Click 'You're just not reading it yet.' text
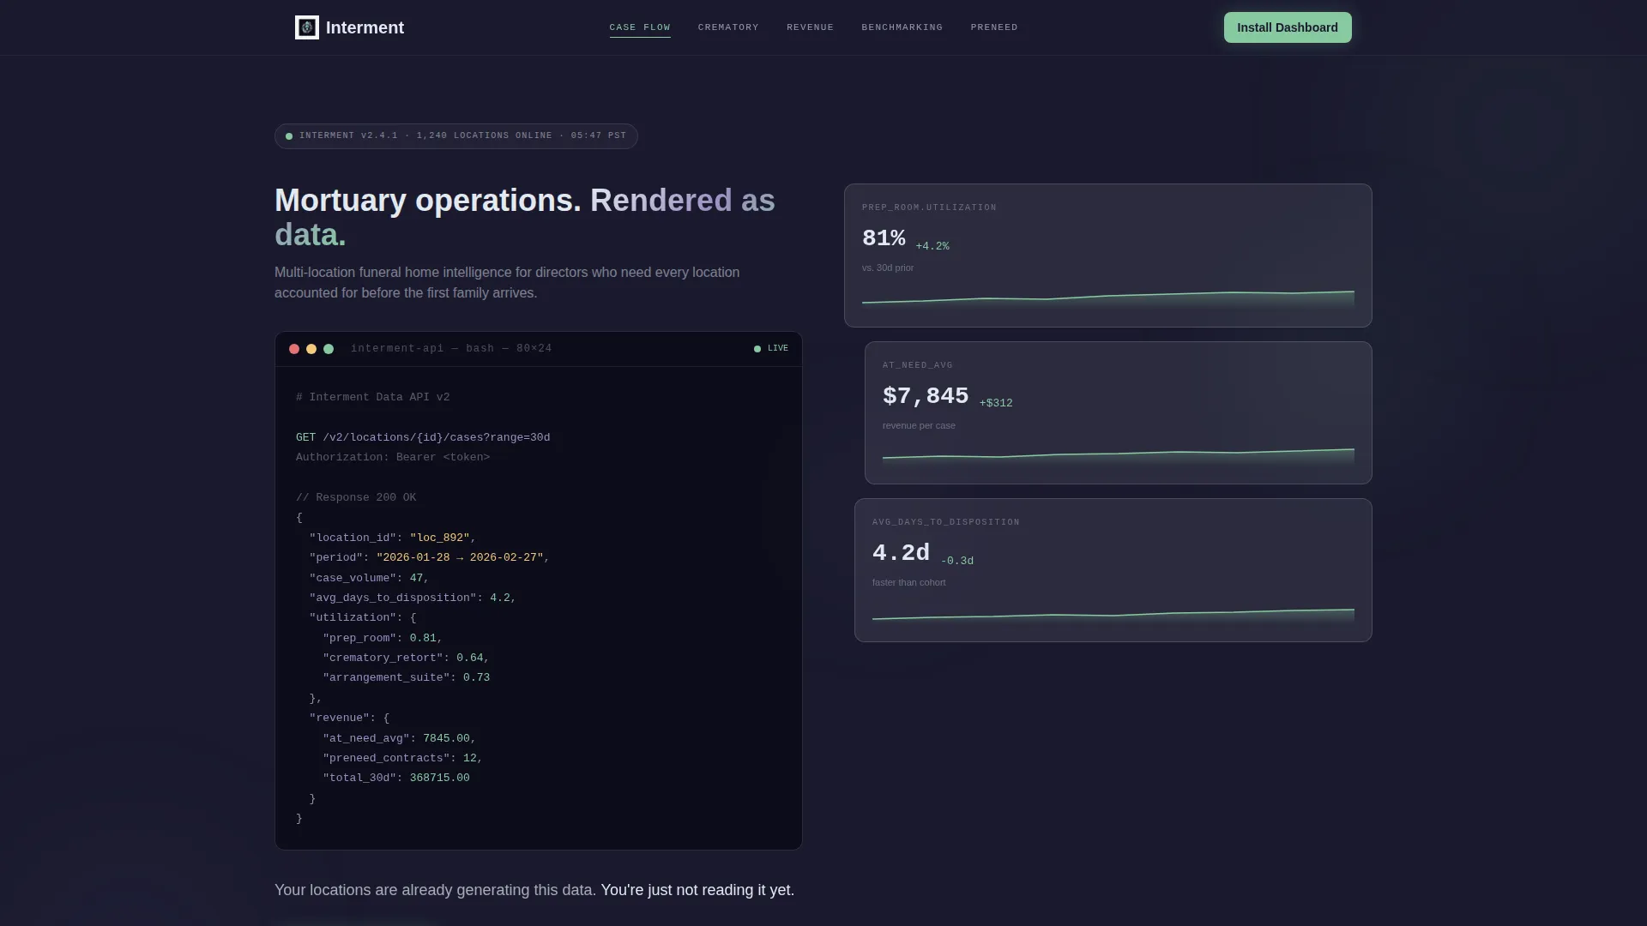 pos(697,890)
